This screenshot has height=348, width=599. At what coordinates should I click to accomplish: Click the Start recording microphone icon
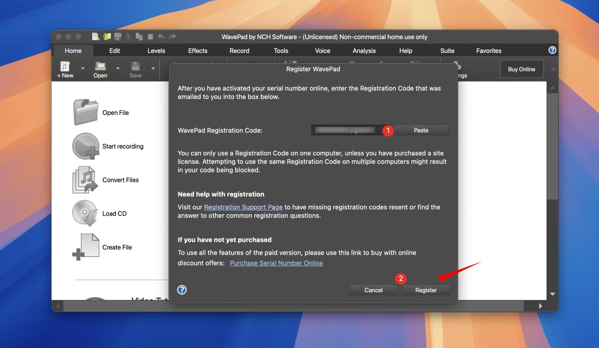coord(86,146)
